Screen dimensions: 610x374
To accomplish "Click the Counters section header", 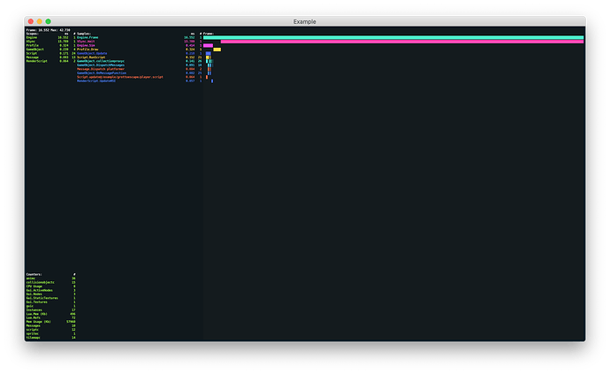I will [36, 274].
